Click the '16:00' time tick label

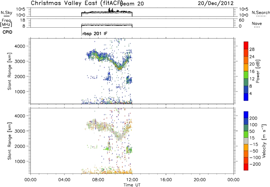(x=166, y=180)
